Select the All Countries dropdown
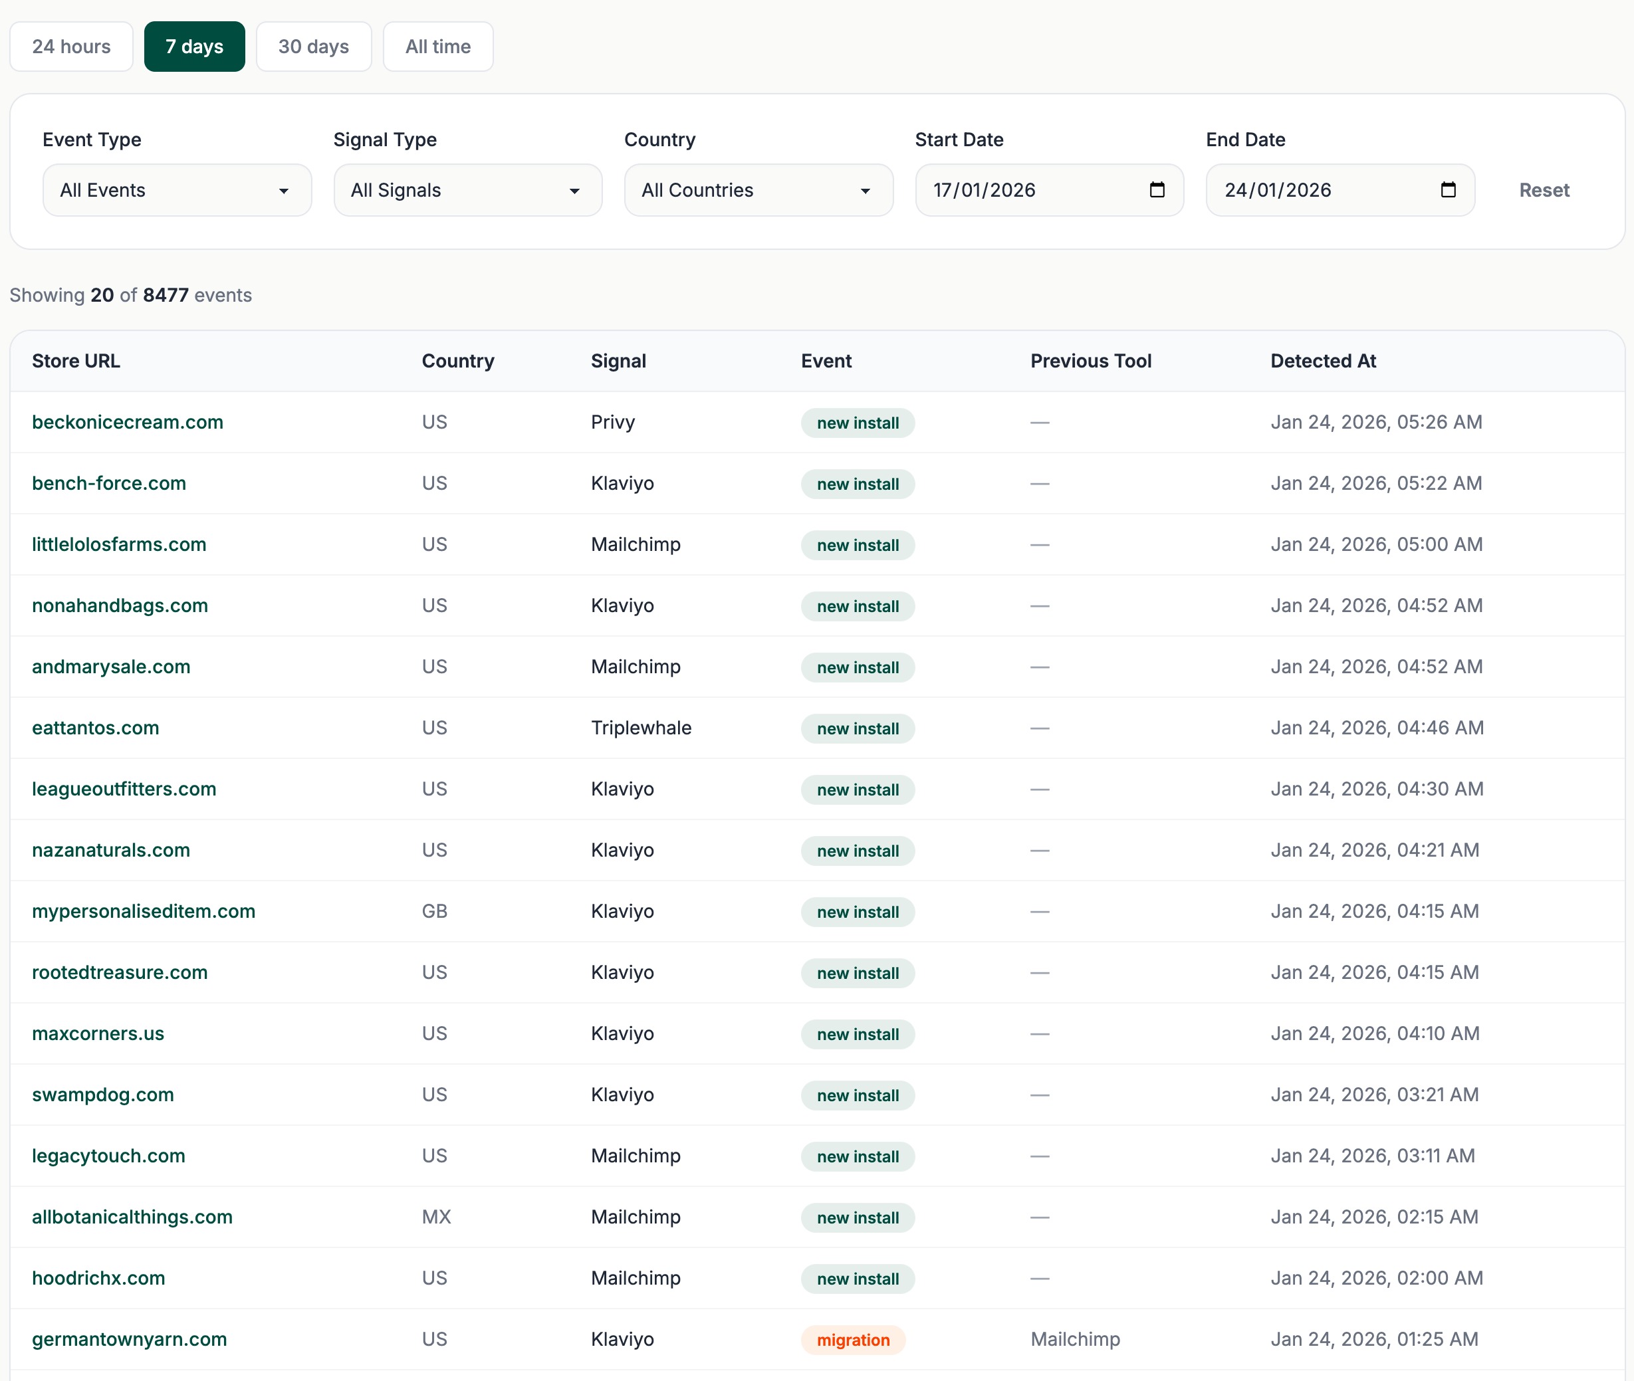The image size is (1634, 1381). pyautogui.click(x=758, y=190)
